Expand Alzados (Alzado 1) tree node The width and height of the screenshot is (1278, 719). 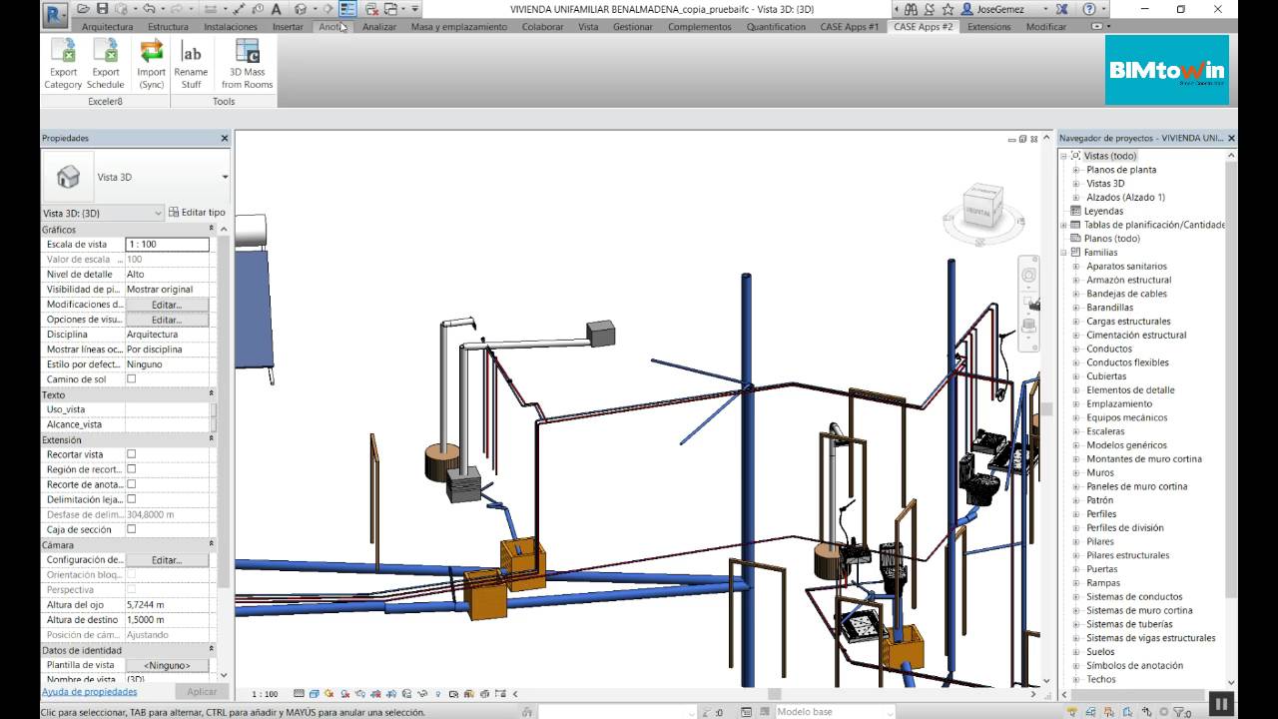coord(1076,198)
